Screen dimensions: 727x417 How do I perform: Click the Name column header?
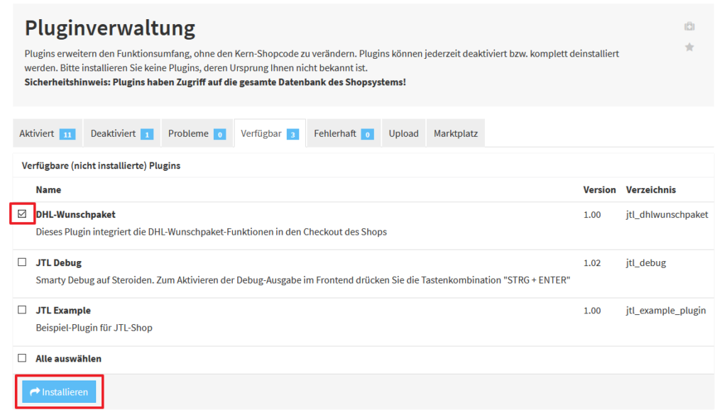(48, 190)
